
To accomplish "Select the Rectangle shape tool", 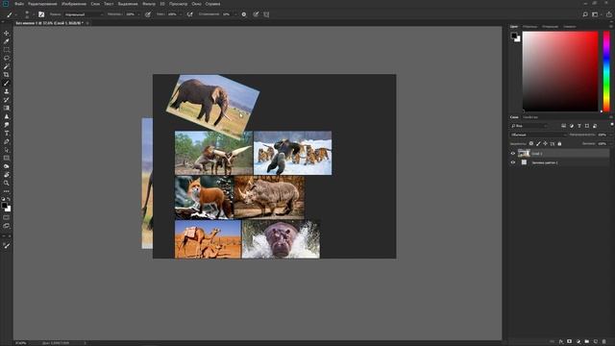I will (x=7, y=158).
